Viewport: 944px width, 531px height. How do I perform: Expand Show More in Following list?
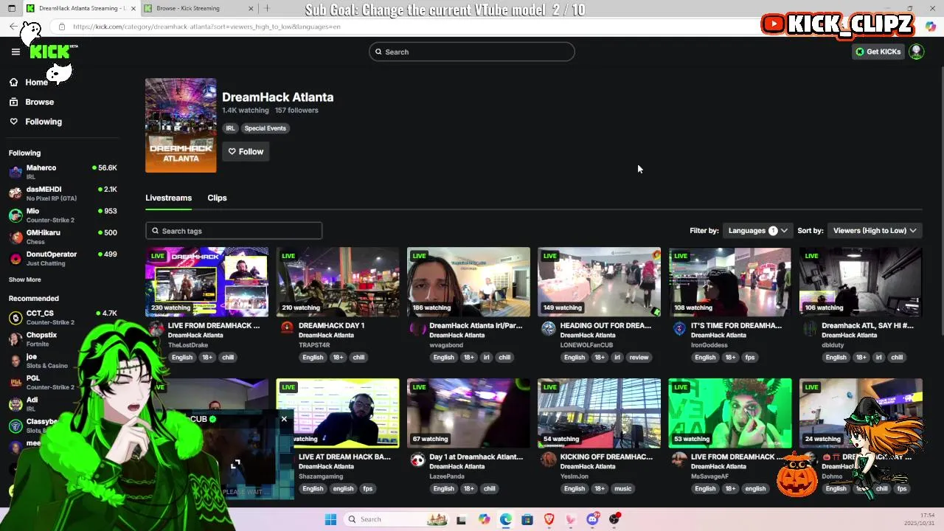point(25,280)
